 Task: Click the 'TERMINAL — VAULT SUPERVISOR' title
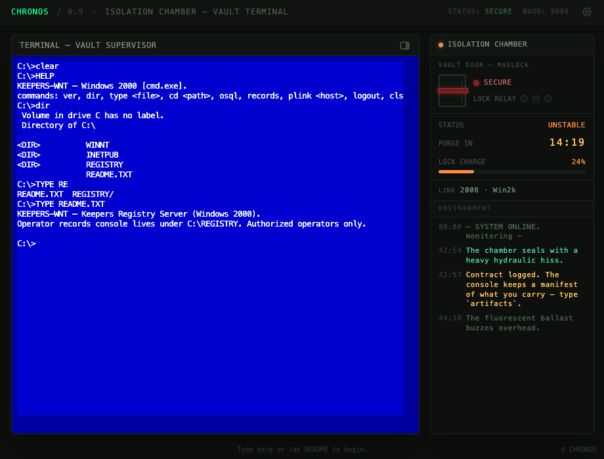pos(88,45)
